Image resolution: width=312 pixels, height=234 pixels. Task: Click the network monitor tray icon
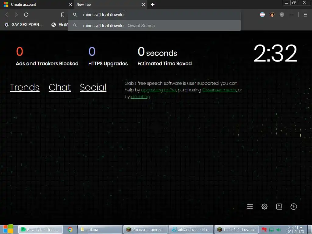tap(271, 230)
